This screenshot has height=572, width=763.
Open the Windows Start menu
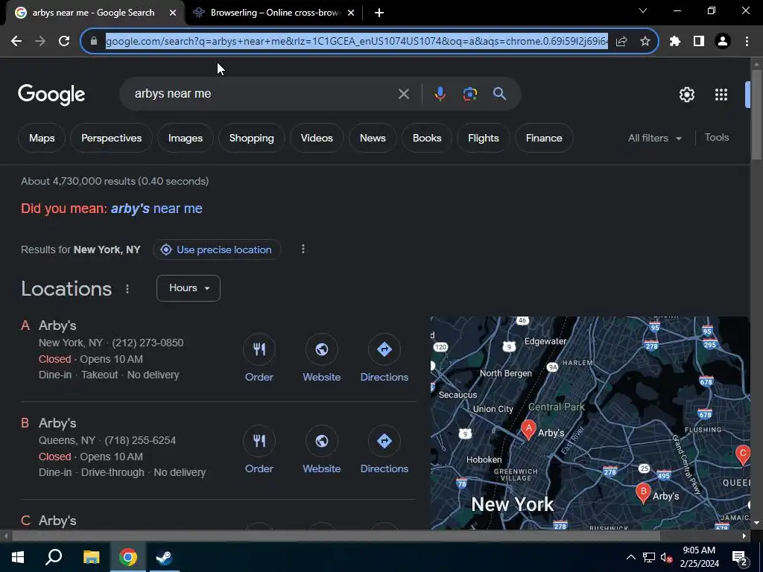[18, 557]
